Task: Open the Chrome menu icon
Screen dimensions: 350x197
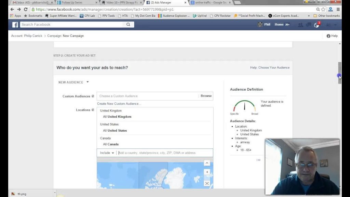Action: click(x=338, y=9)
